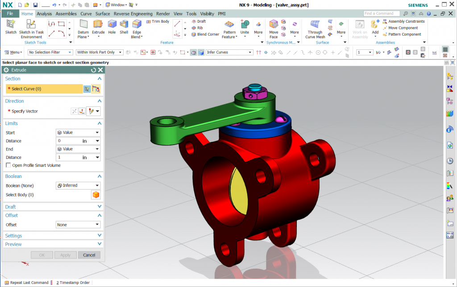Open the PMI ribbon tab

[x=222, y=14]
